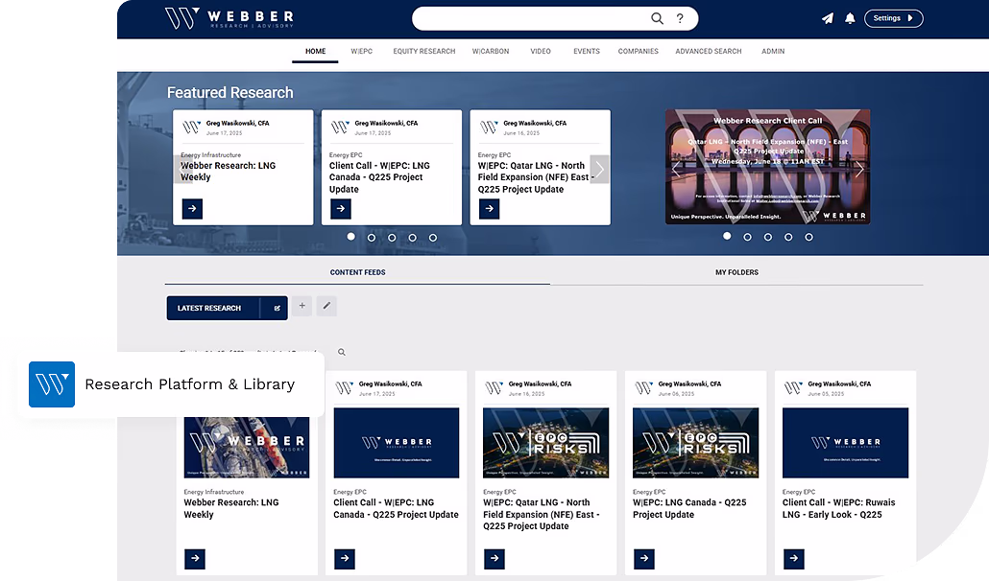Viewport: 989px width, 581px height.
Task: Click Qatar LNG EPC Risks thumbnail
Action: 545,443
